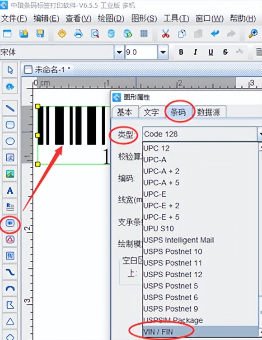262x340 pixels.
Task: Open the 编辑(E) menu
Action: point(47,19)
